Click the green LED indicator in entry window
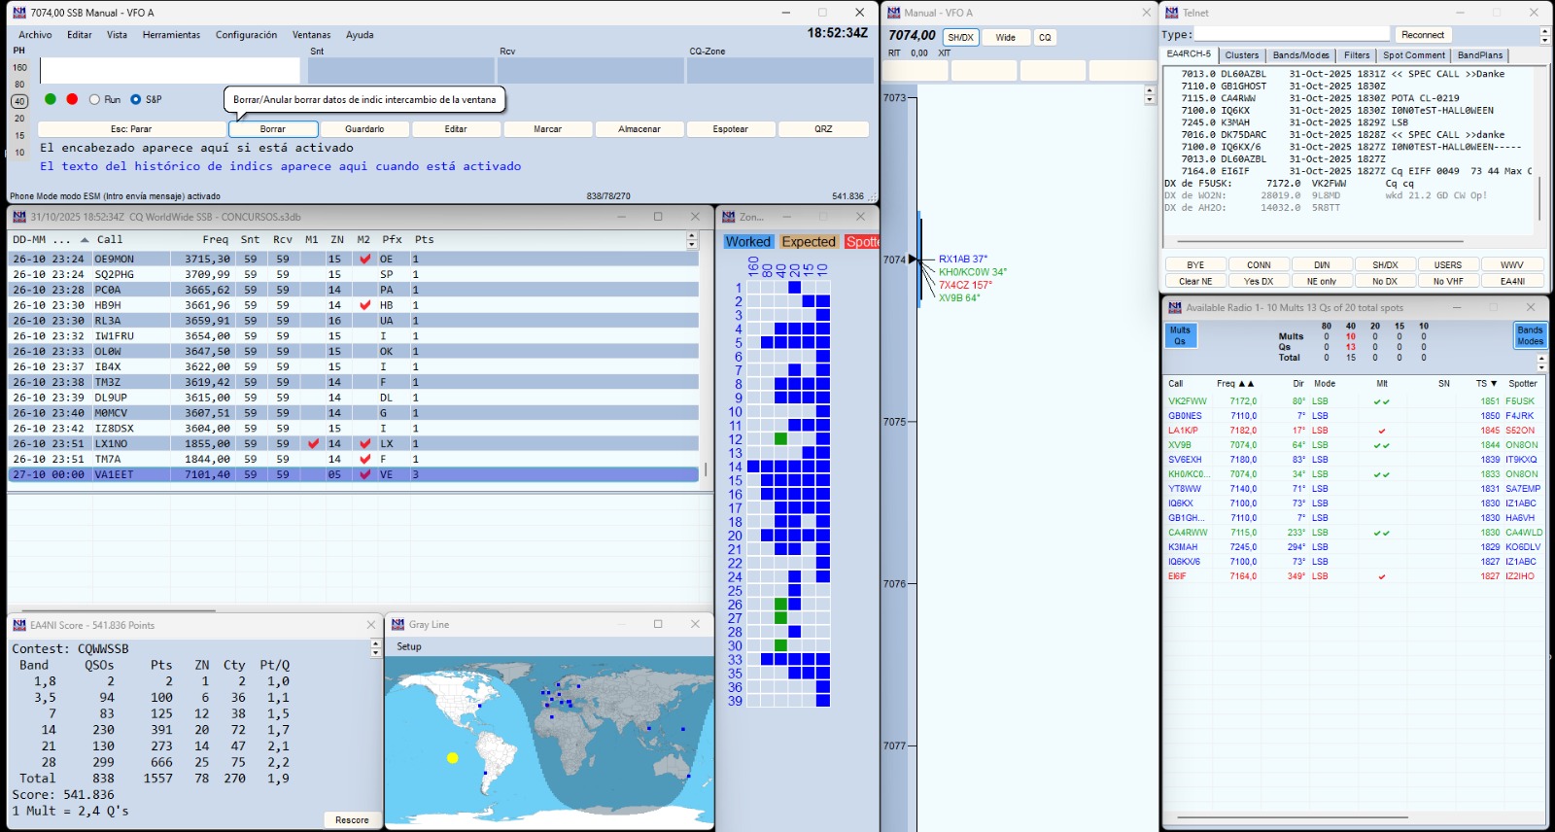This screenshot has width=1555, height=832. tap(51, 99)
